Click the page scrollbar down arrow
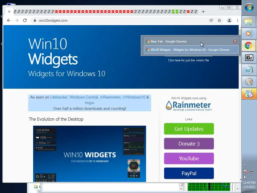 [x=240, y=180]
